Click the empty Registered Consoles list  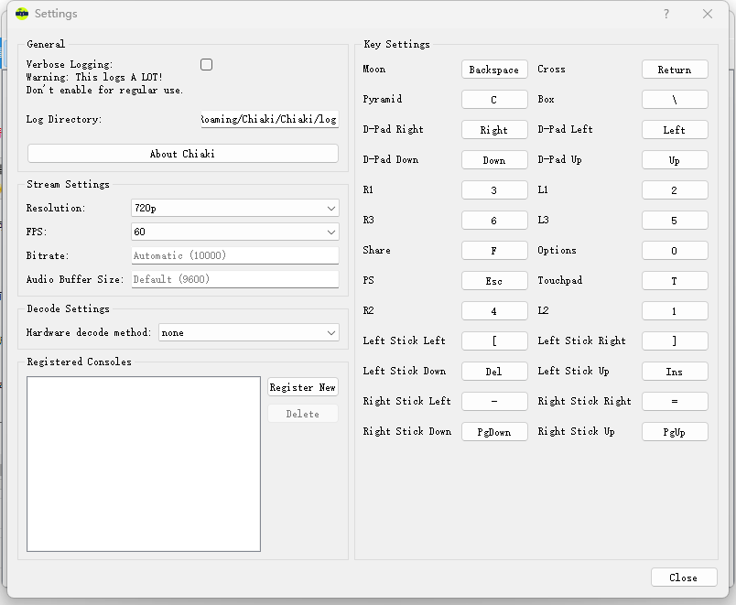(x=144, y=464)
